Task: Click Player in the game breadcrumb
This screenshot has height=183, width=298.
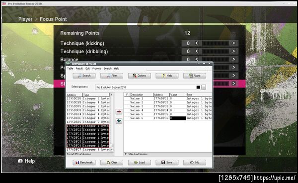Action: click(25, 19)
